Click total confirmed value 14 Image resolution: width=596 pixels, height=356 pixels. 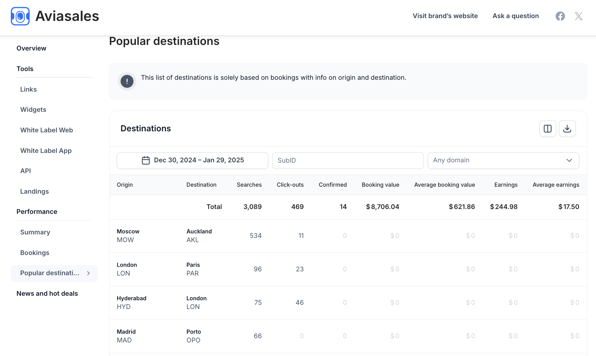pos(343,207)
